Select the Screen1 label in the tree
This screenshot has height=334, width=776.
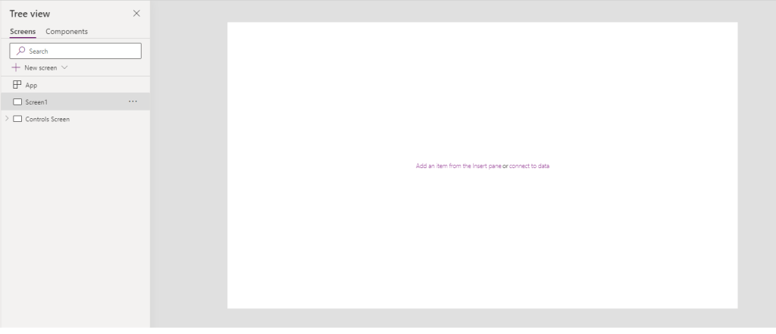36,102
